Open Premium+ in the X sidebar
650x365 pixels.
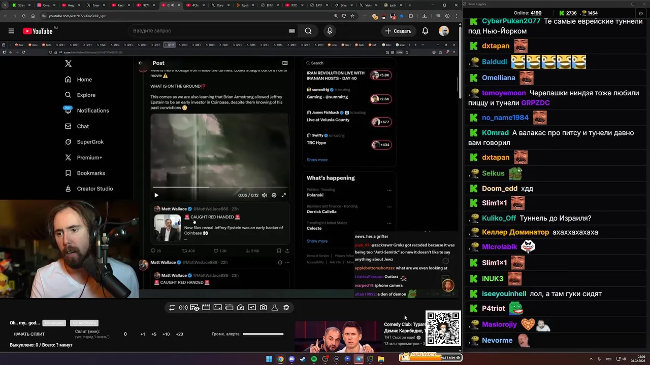(x=83, y=158)
